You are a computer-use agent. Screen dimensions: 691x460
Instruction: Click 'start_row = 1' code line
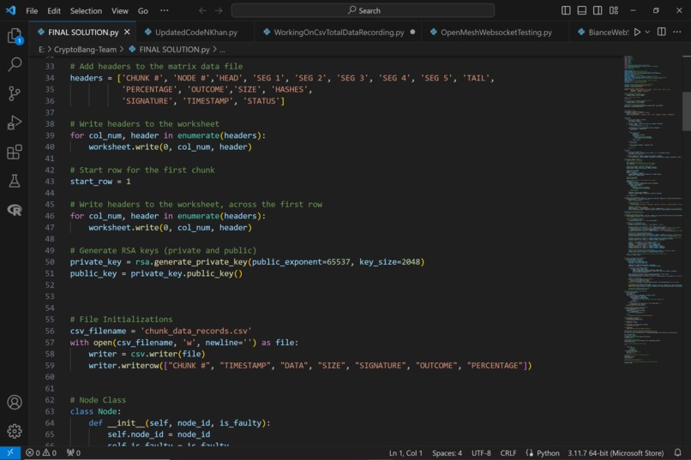pos(100,182)
